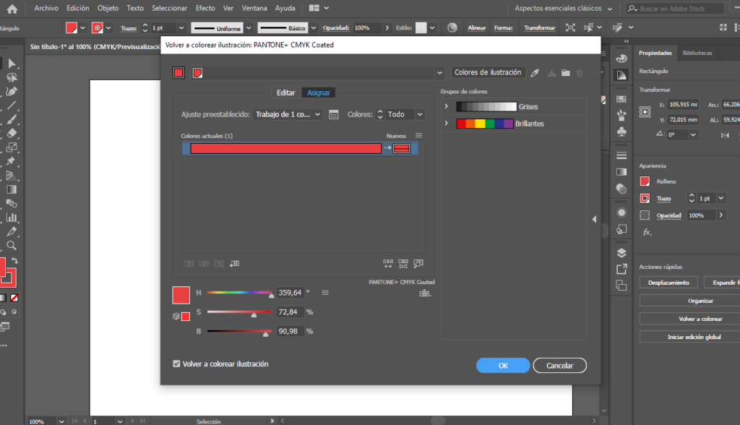Select the Puppet Warp pin tool
The height and width of the screenshot is (425, 740).
(x=12, y=161)
